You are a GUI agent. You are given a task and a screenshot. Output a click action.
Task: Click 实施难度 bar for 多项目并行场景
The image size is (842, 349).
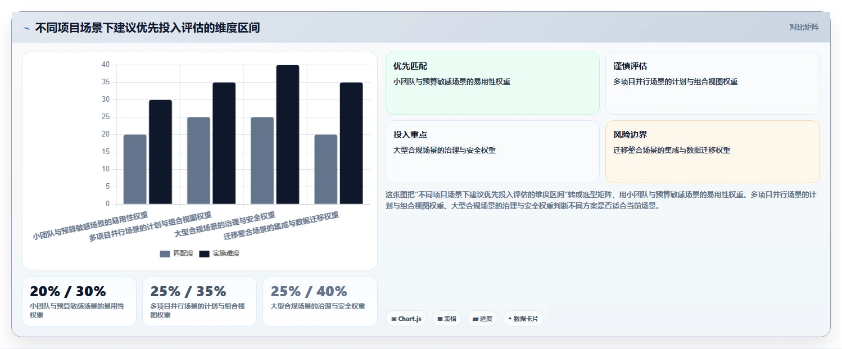point(224,143)
